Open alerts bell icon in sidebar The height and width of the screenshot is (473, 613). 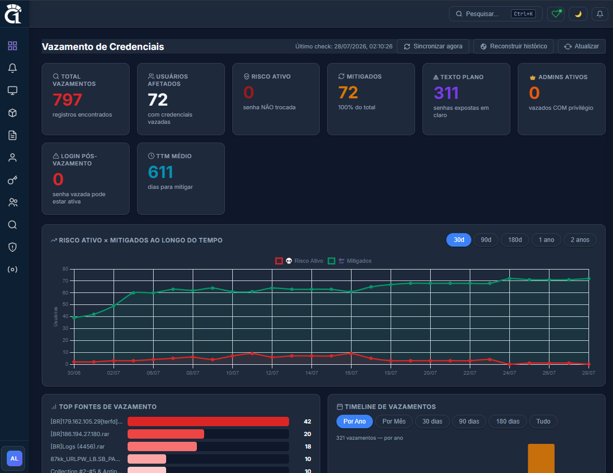pos(12,68)
